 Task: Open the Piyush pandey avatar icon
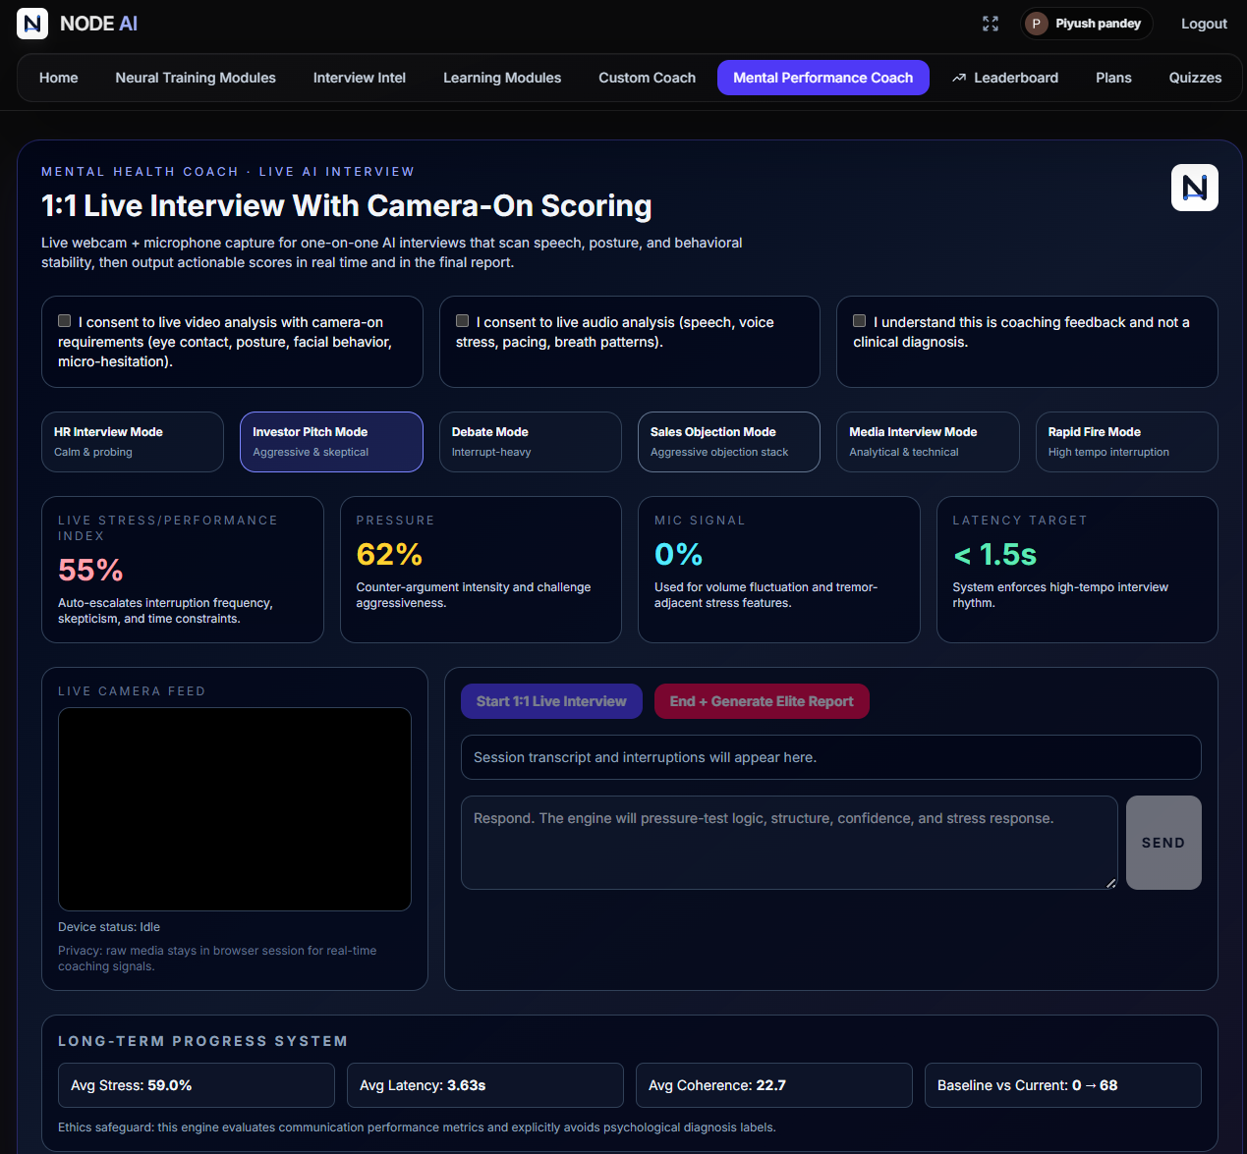point(1037,23)
